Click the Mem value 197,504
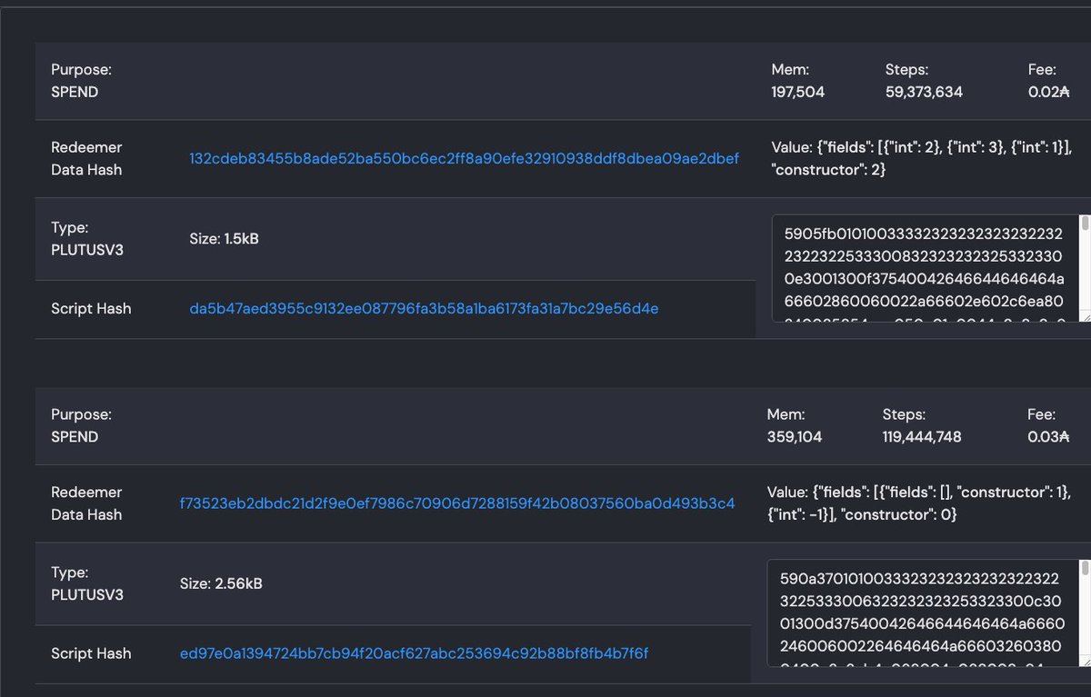The image size is (1091, 697). coord(798,92)
